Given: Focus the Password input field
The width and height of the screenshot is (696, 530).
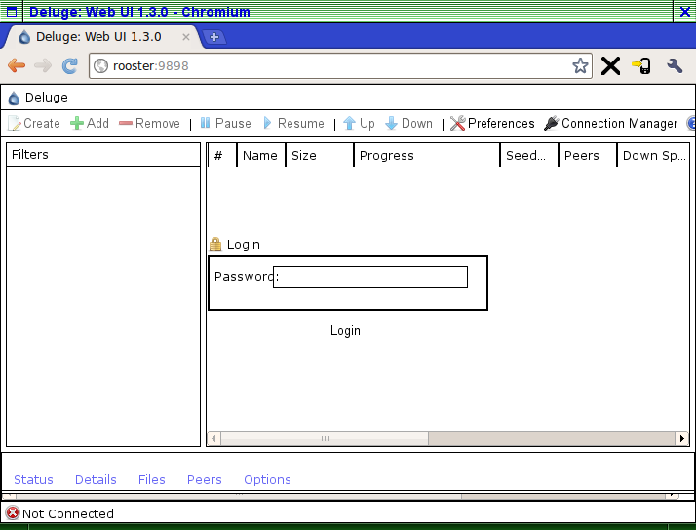Looking at the screenshot, I should coord(370,277).
